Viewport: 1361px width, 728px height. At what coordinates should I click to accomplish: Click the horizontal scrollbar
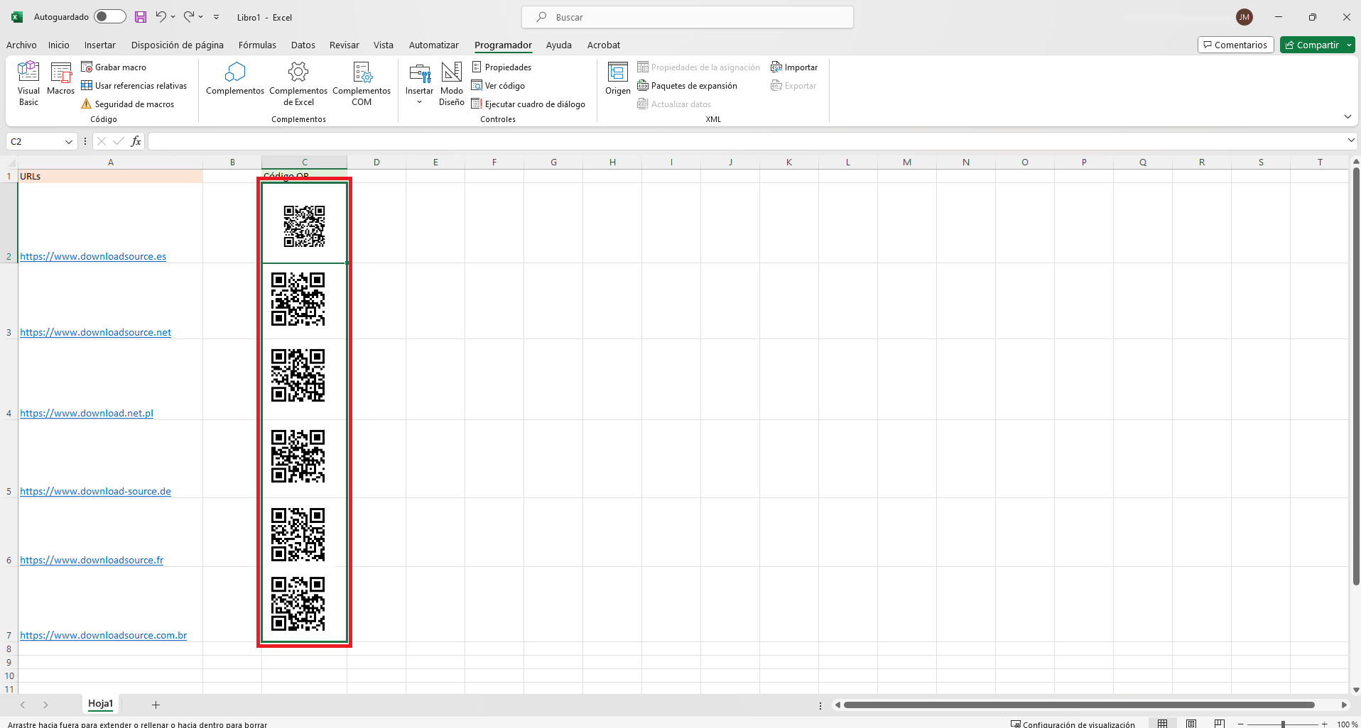tap(1078, 705)
